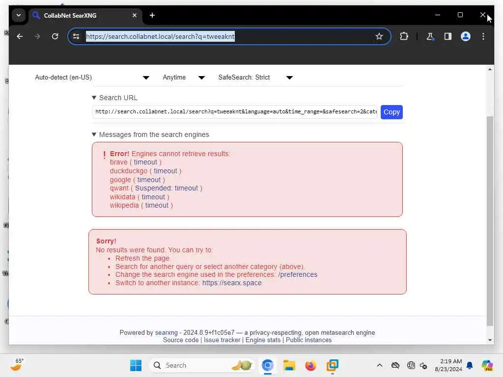Viewport: 503px width, 377px height.
Task: Bookmark this page with the star
Action: coord(379,36)
